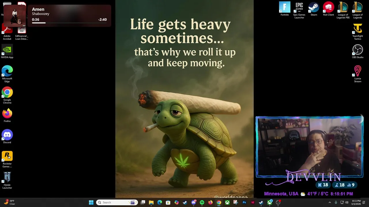Open Microsoft Edge from the taskbar
This screenshot has width=369, height=207.
159,202
